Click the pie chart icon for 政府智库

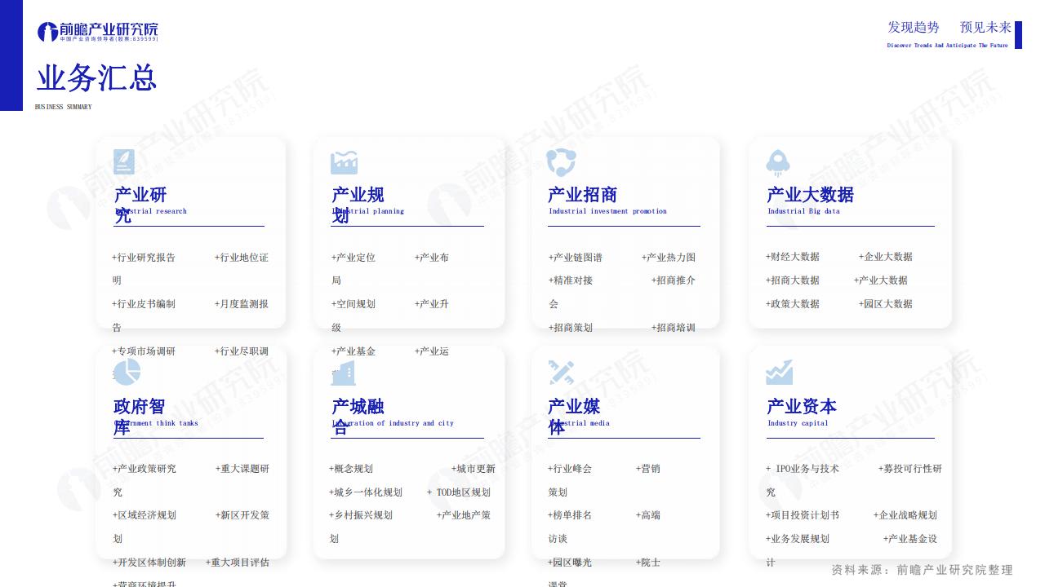[x=127, y=373]
